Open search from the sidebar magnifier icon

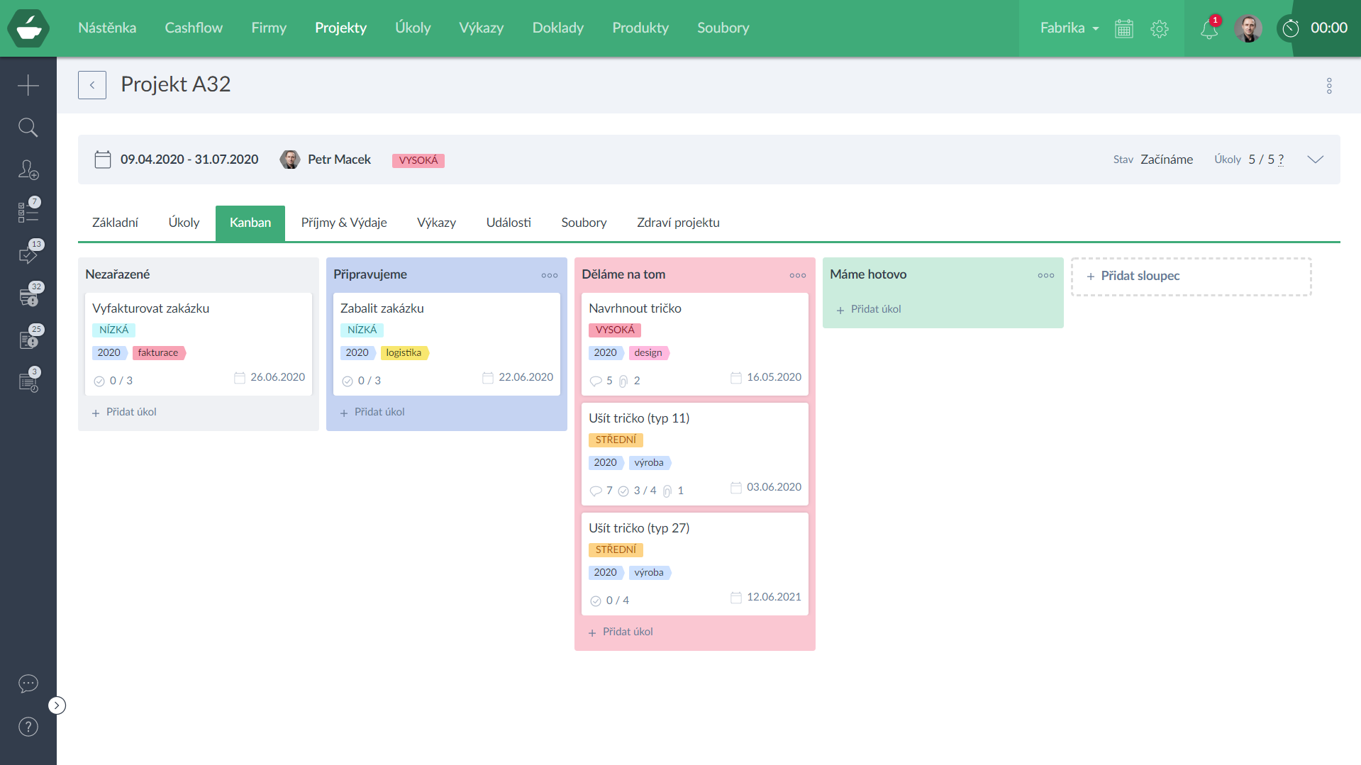click(x=28, y=128)
